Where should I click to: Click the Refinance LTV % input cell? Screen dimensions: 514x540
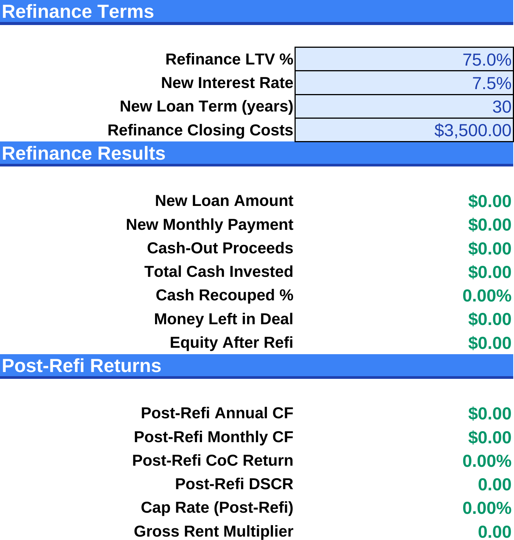404,60
